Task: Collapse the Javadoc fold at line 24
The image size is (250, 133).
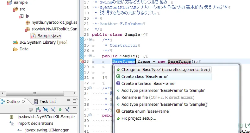Action: tap(90, 40)
